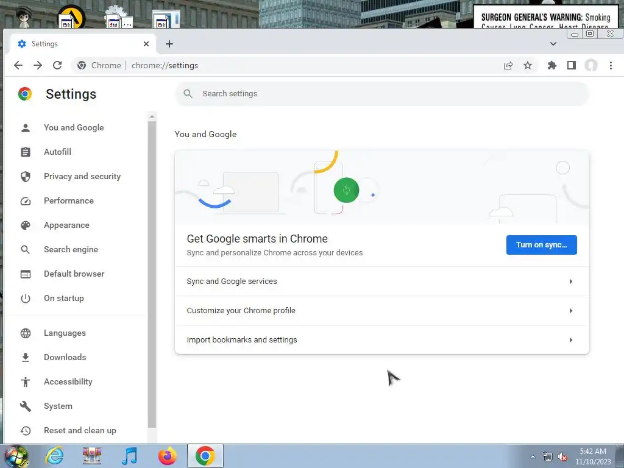Open the profile avatar menu
This screenshot has width=624, height=468.
pos(591,65)
